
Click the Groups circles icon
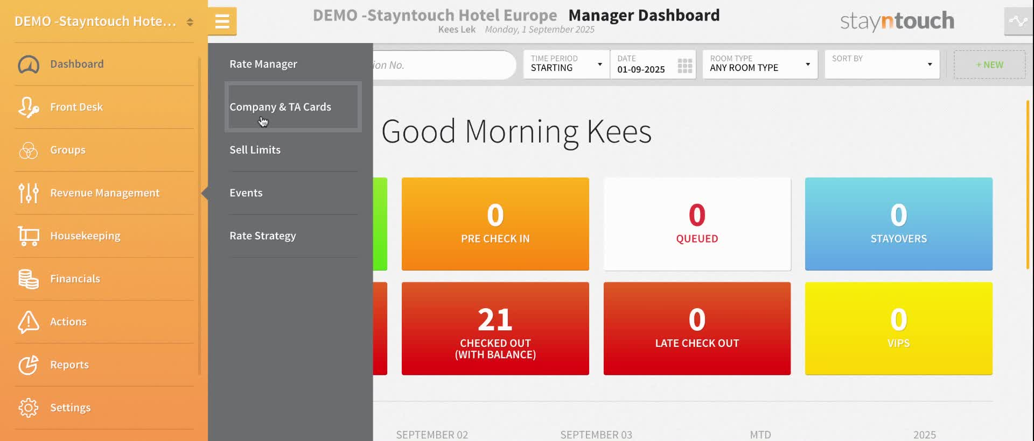(x=29, y=150)
